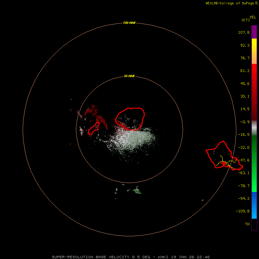Screen dimensions: 259x259
Task: Click the Super-Resolution Base Velocity caption text
Action: [131, 257]
